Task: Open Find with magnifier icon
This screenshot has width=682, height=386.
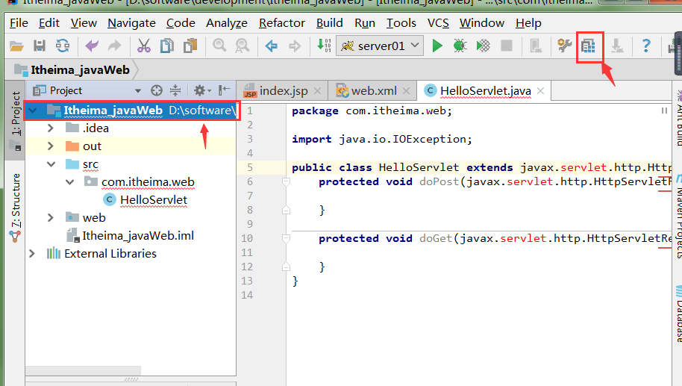Action: (219, 46)
